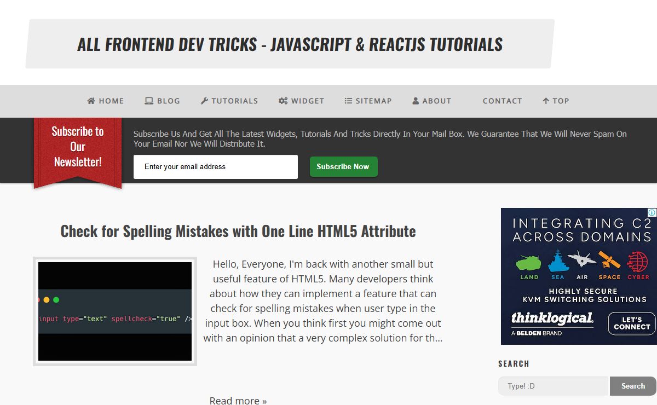Follow the Read more link
Screen dimensions: 657x405
pos(238,400)
